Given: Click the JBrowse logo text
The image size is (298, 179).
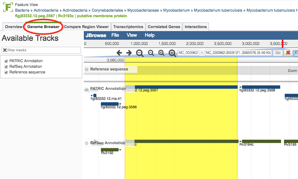Looking at the screenshot, I should (x=96, y=35).
